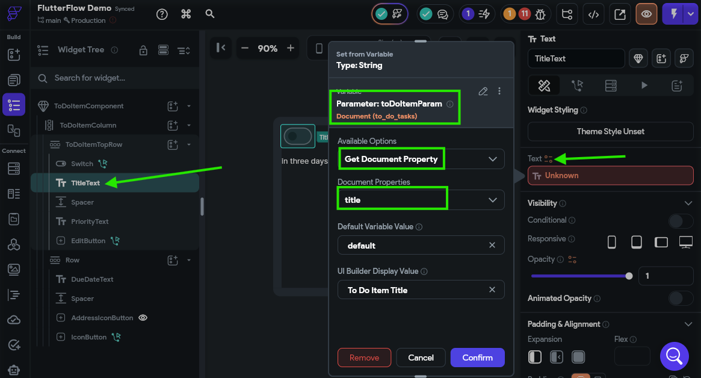Toggle the Animated Opacity switch
701x378 pixels.
[x=681, y=299]
